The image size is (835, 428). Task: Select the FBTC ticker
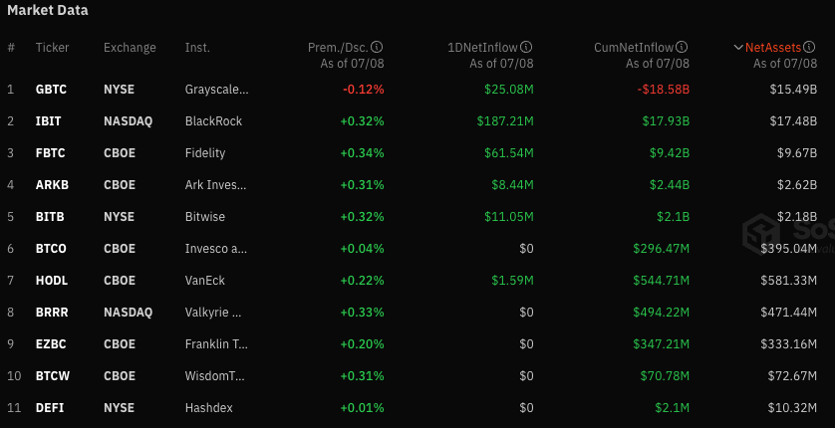[x=51, y=152]
